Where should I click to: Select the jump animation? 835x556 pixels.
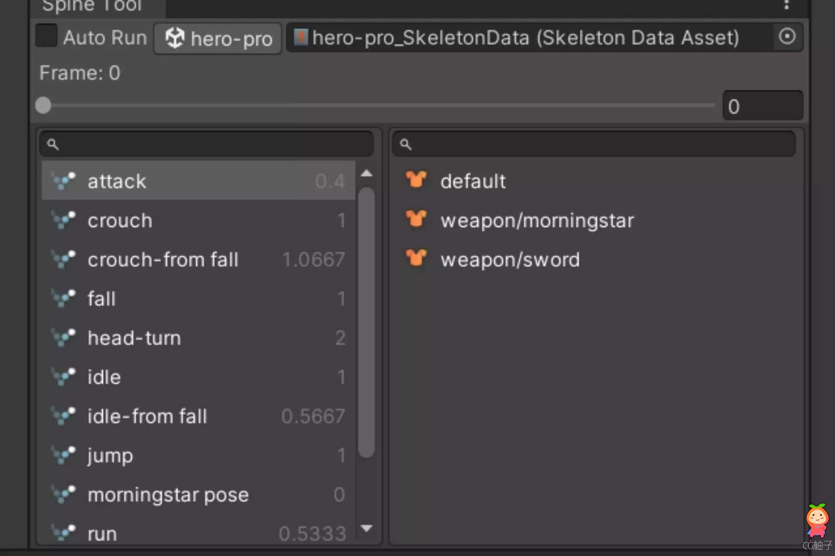[x=198, y=455]
